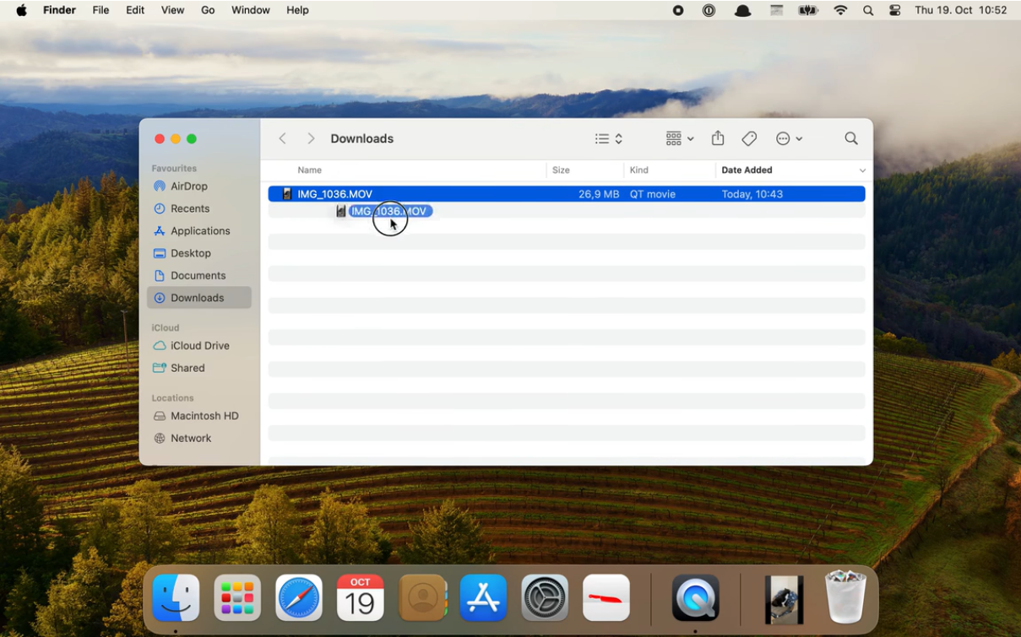Launch Safari from the Dock
Screen dimensions: 1021x637
(299, 598)
